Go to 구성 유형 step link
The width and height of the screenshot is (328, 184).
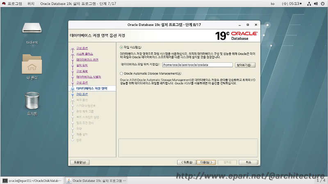pos(82,71)
